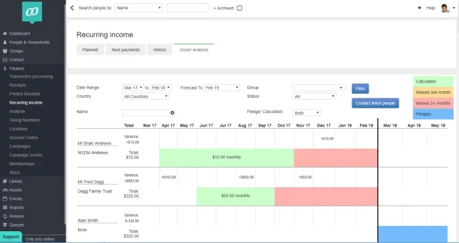The image size is (459, 243).
Task: Open Mr Brian Andrews donor link
Action: point(94,143)
